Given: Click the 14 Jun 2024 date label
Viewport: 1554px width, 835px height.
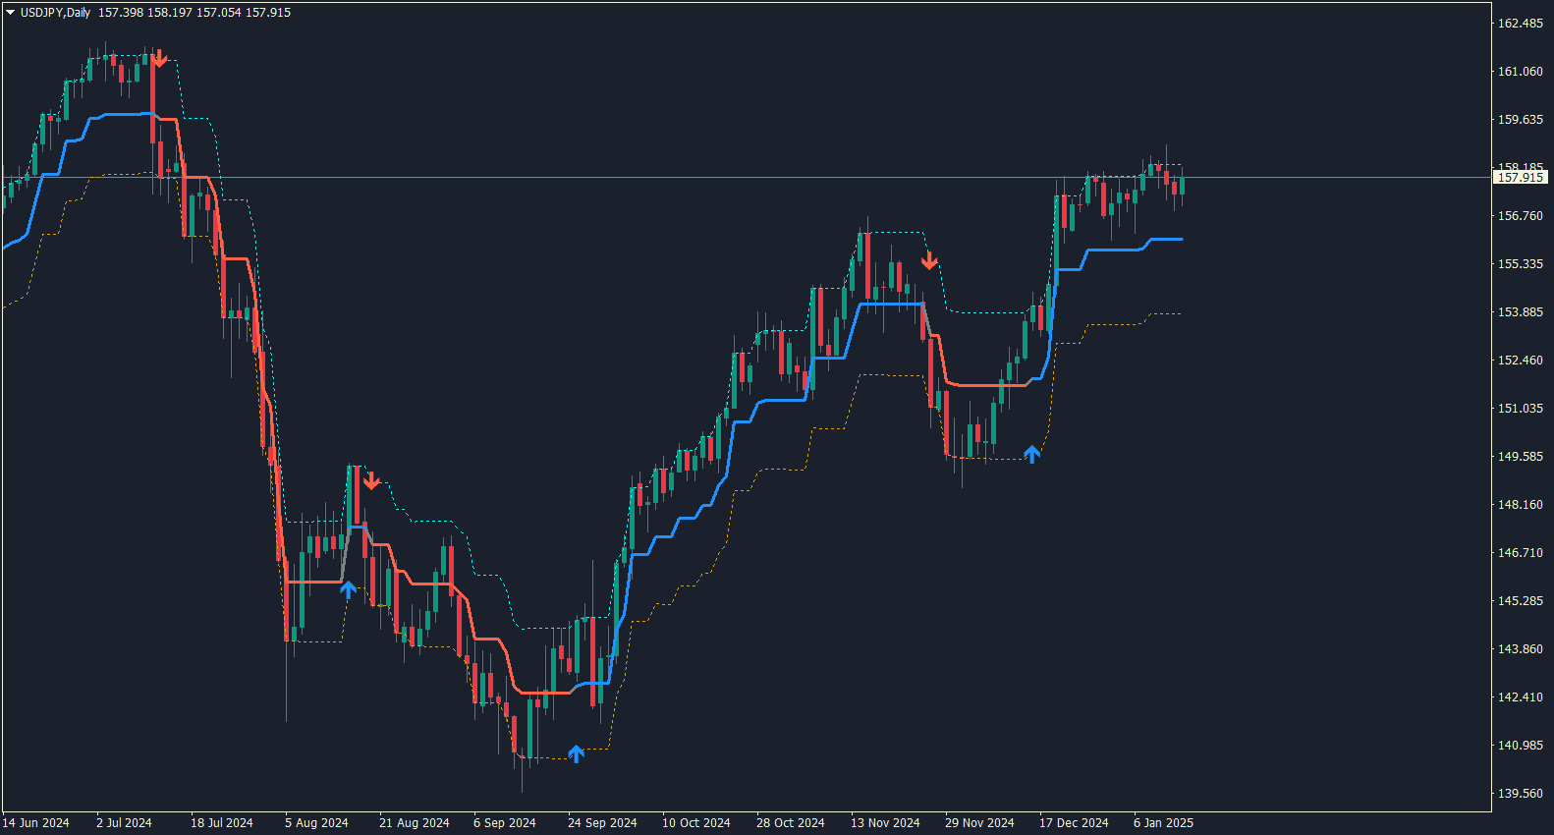Looking at the screenshot, I should [x=36, y=823].
